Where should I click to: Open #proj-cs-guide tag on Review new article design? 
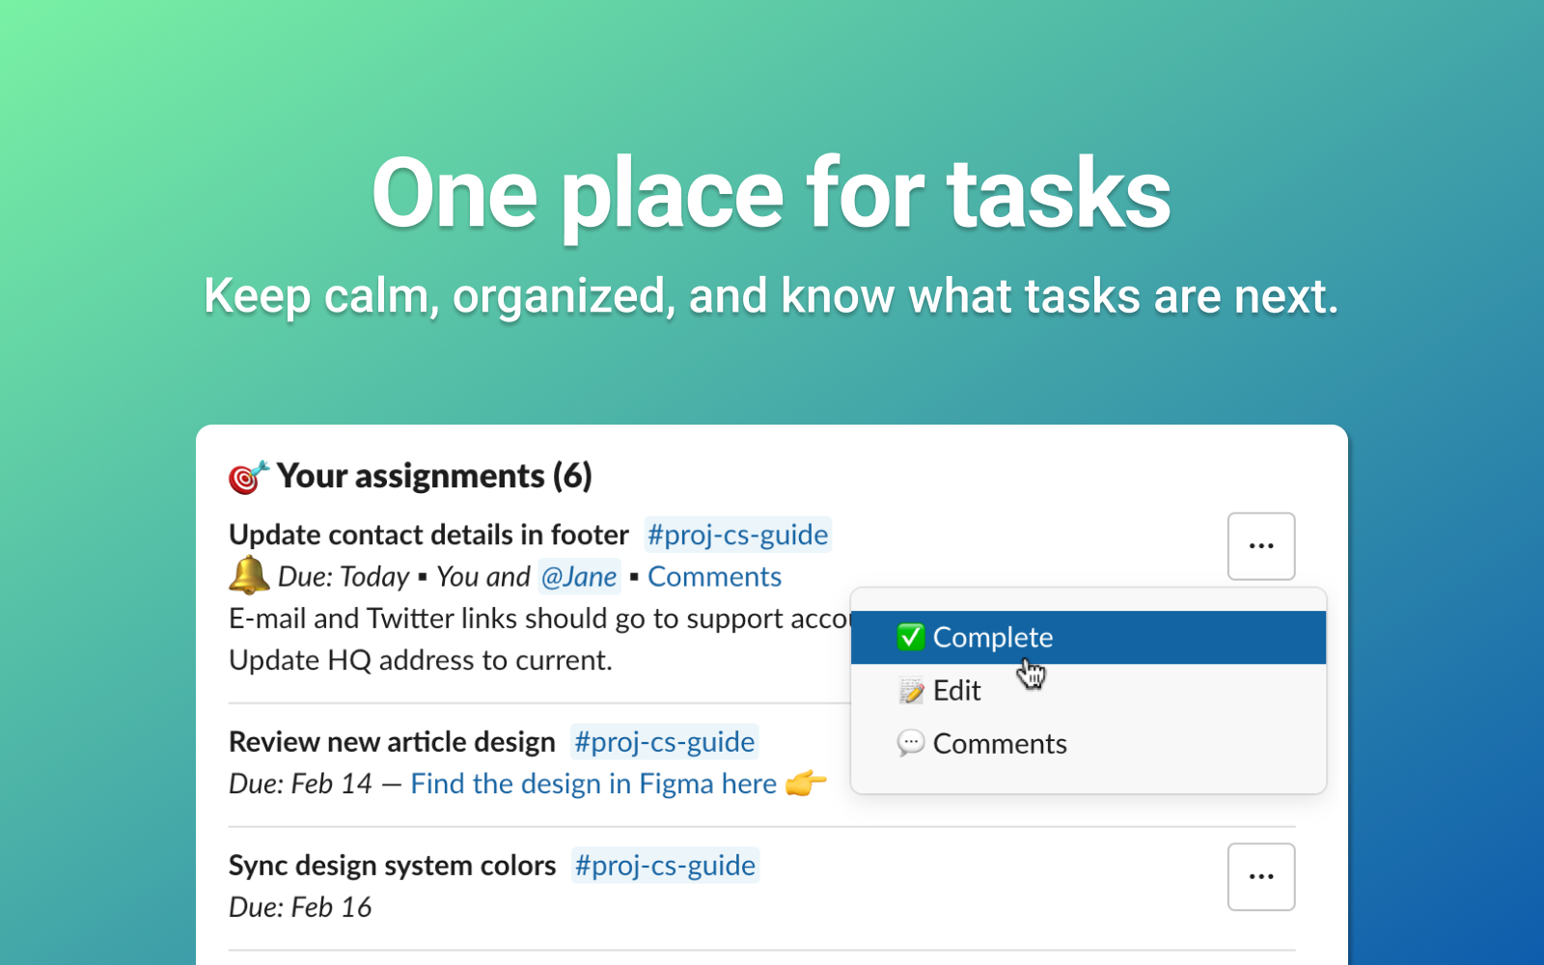coord(665,742)
